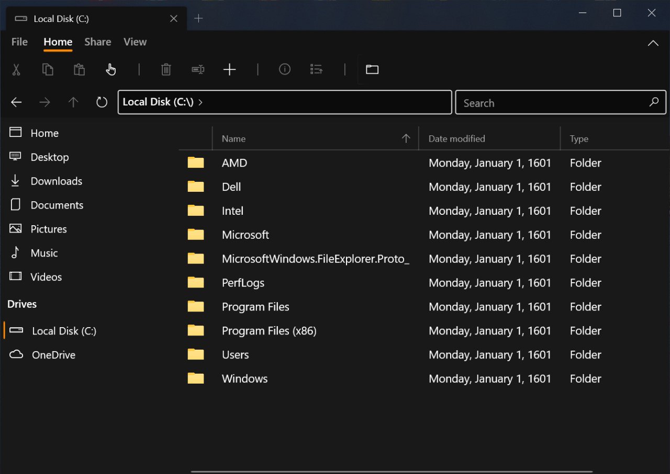Screen dimensions: 670x474
Task: Click the Paste clipboard icon
Action: [79, 70]
